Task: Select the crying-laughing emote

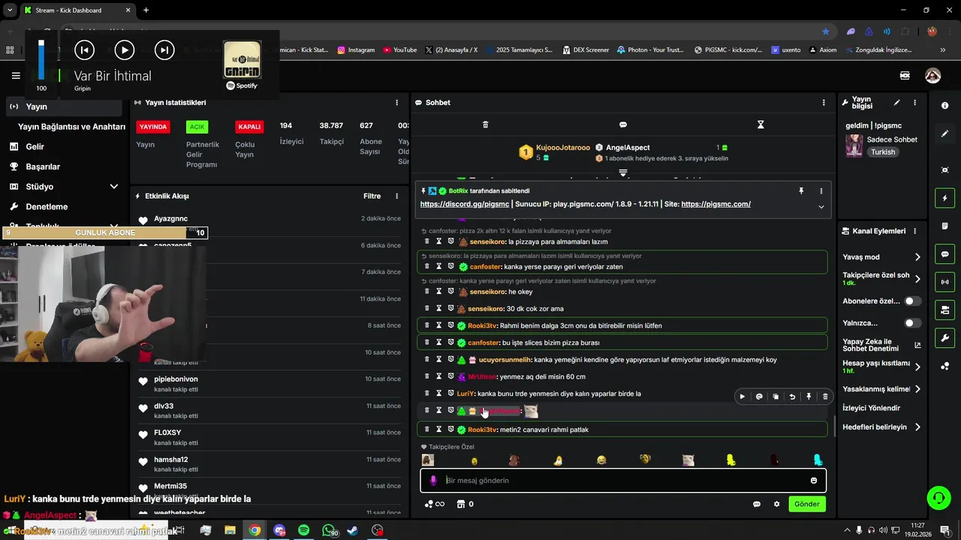Action: pyautogui.click(x=601, y=460)
